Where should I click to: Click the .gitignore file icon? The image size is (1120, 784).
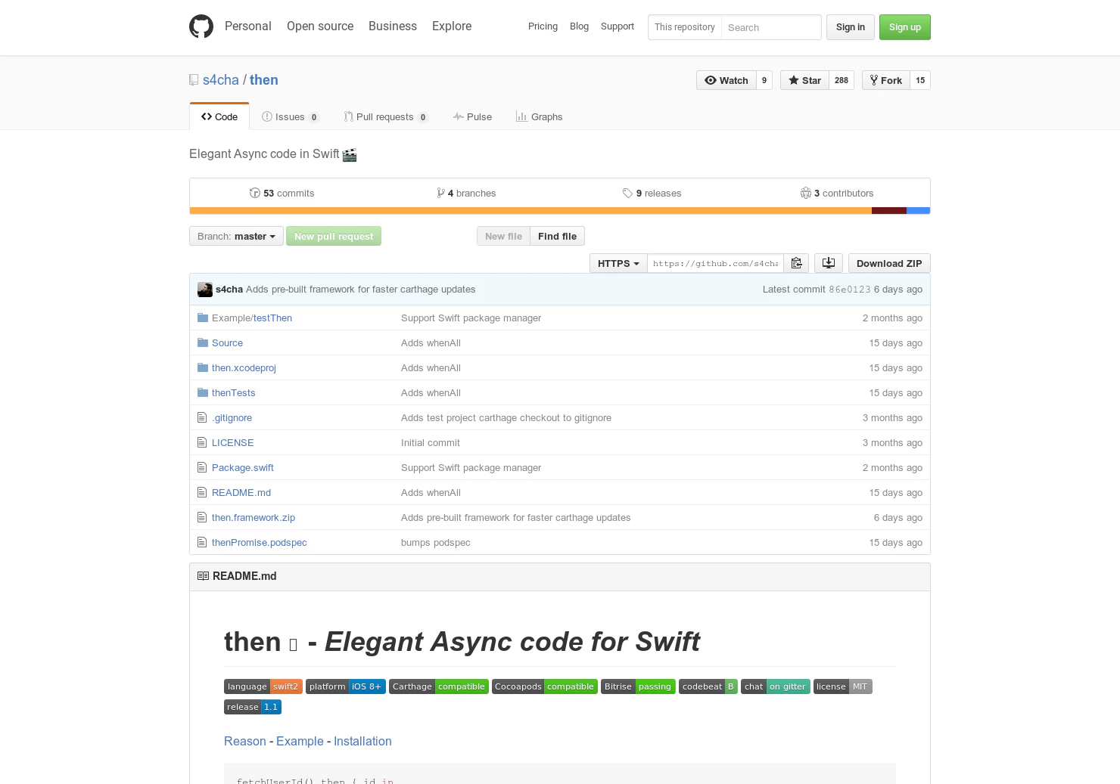[202, 417]
